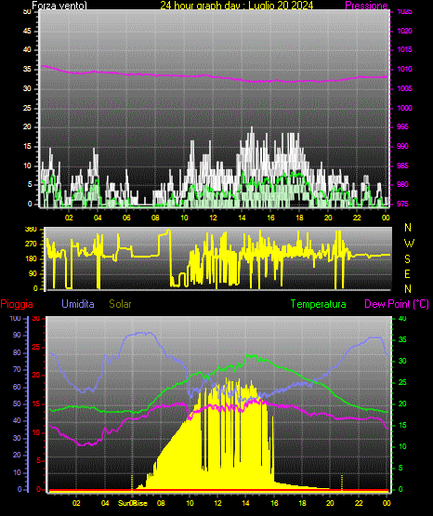433x516 pixels.
Task: Click '20' on the red rain axis
Action: click(x=36, y=376)
